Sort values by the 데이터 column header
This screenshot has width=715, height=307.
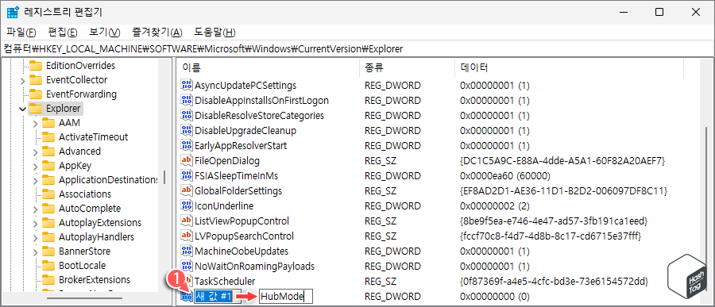click(569, 68)
